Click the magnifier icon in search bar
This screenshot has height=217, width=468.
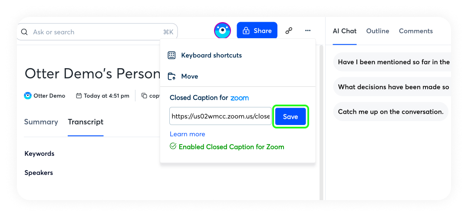[x=25, y=32]
